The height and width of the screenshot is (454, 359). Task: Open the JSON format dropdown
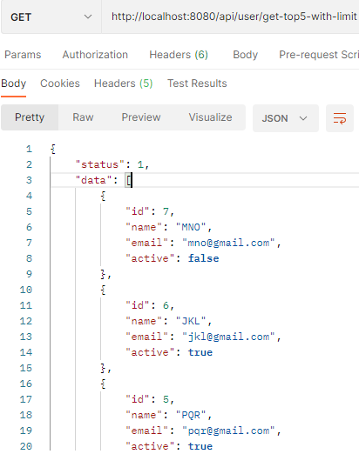coord(286,118)
